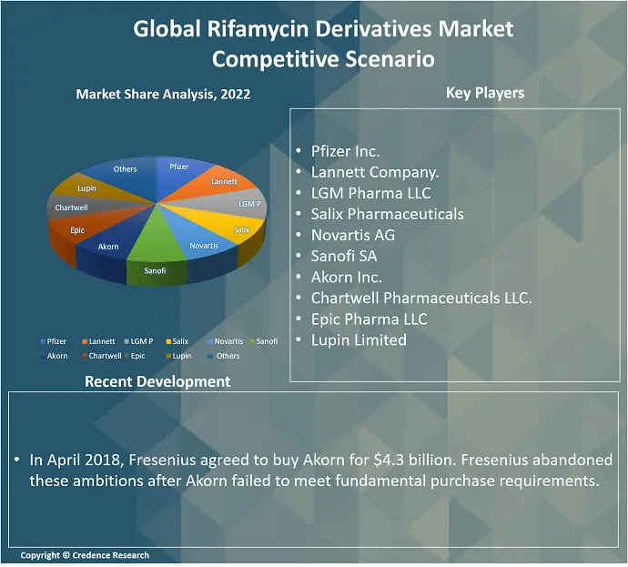Select the Lupin pie segment

(87, 188)
